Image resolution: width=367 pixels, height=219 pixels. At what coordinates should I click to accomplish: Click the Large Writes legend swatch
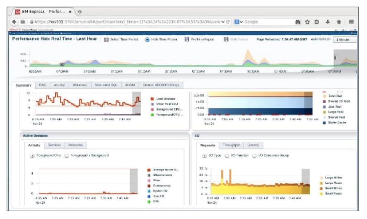(x=321, y=178)
